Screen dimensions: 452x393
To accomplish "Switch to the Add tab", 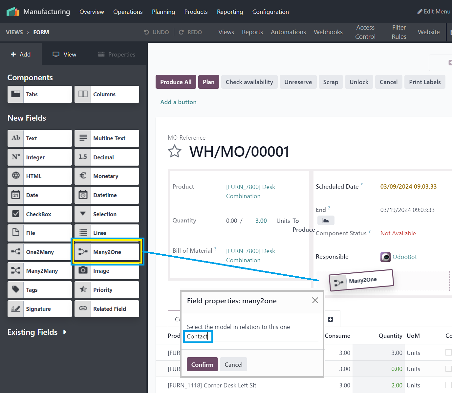I will 21,54.
